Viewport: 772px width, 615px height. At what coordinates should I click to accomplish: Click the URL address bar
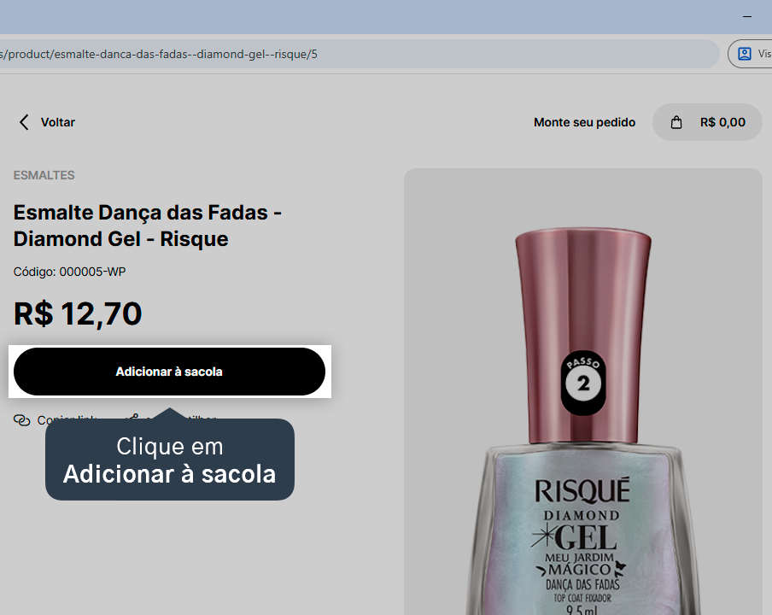point(360,54)
